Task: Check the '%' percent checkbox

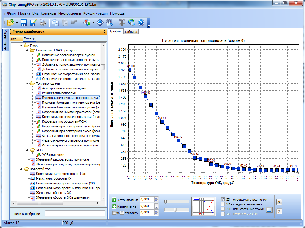Action: pyautogui.click(x=114, y=213)
